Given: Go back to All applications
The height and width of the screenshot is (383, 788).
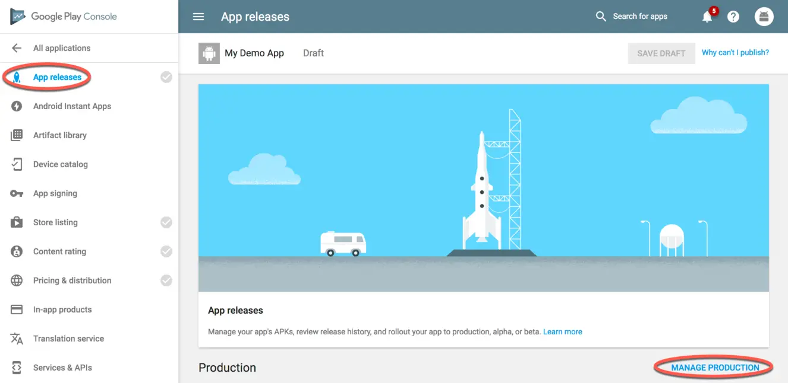Looking at the screenshot, I should (x=61, y=48).
